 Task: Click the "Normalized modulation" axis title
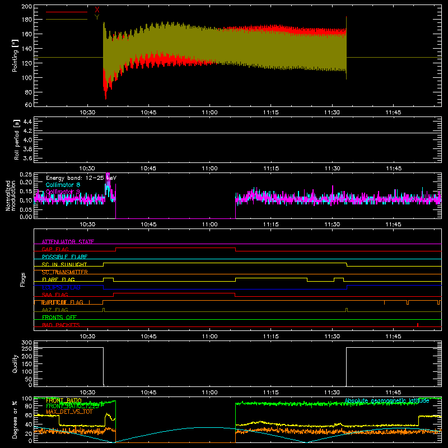[x=10, y=195]
